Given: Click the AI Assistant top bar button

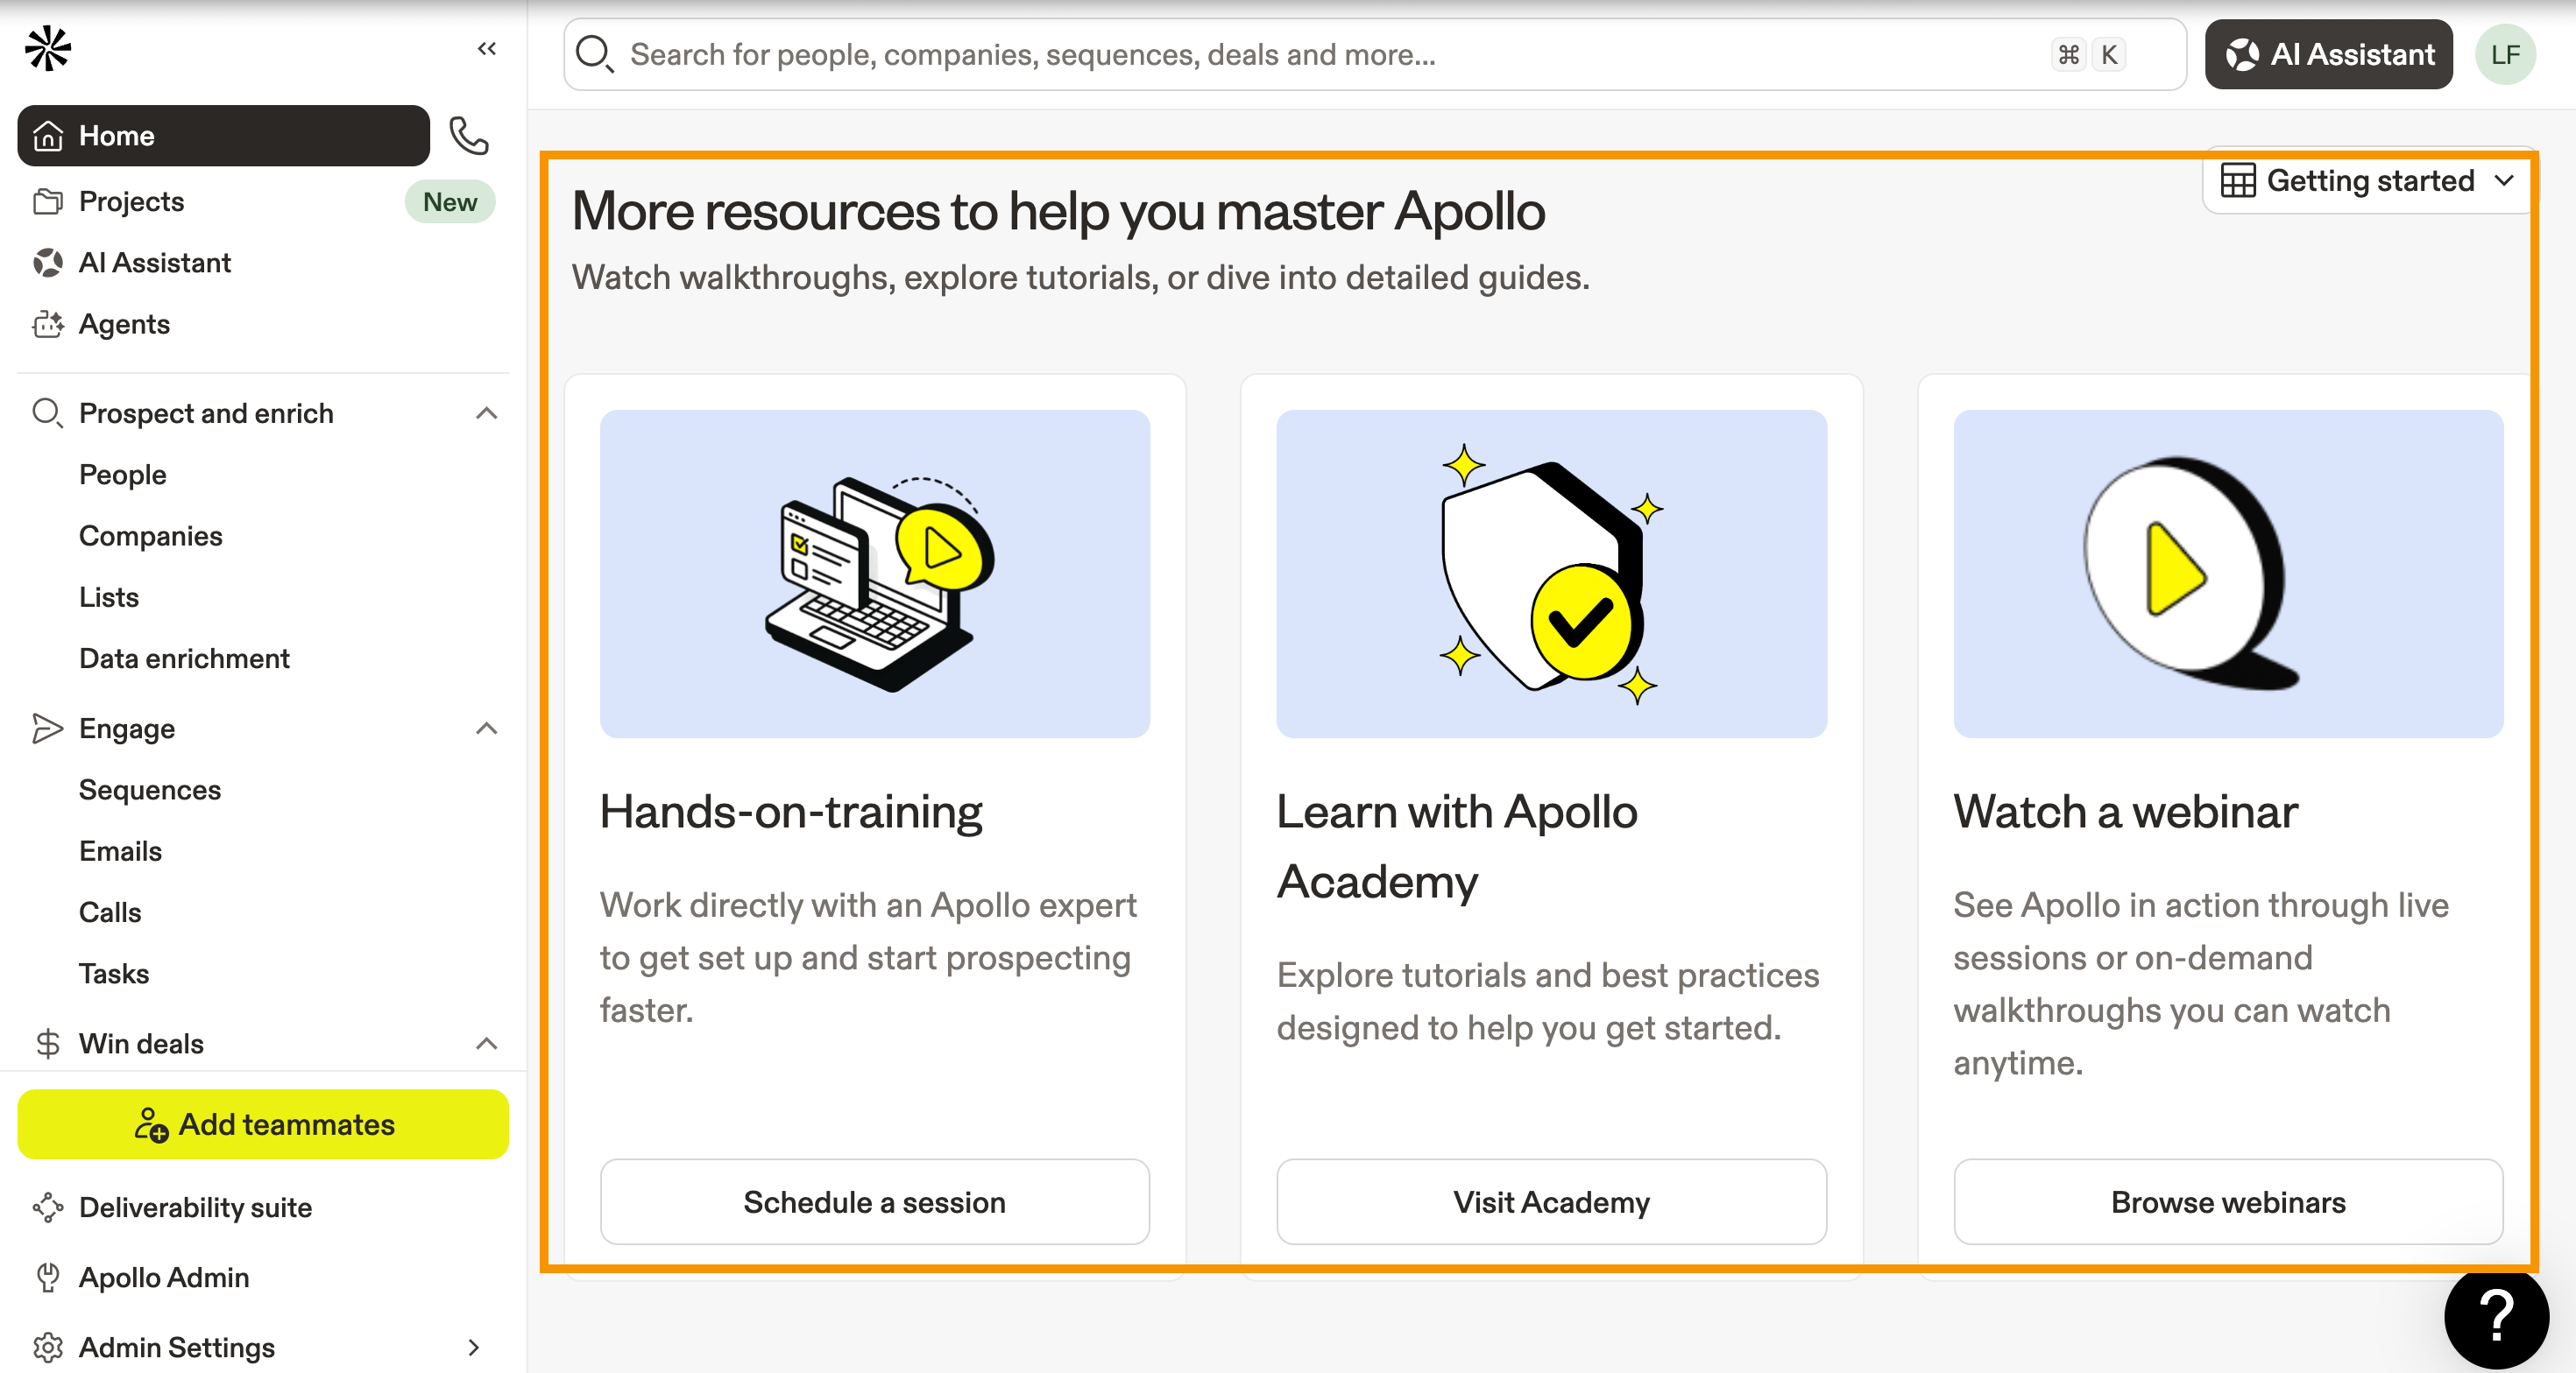Looking at the screenshot, I should tap(2328, 55).
